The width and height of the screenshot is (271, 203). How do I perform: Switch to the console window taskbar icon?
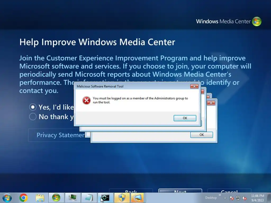[105, 198]
